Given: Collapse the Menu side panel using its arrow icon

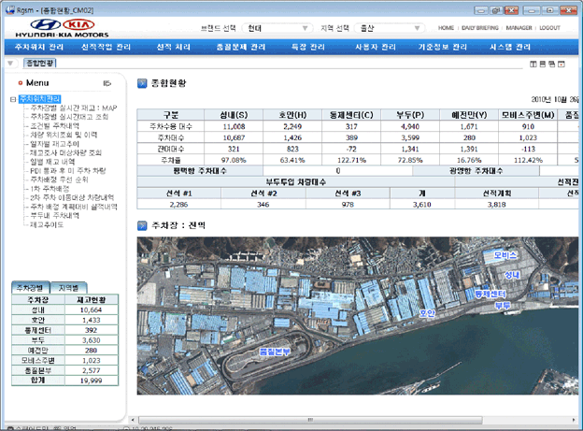Looking at the screenshot, I should tap(107, 83).
